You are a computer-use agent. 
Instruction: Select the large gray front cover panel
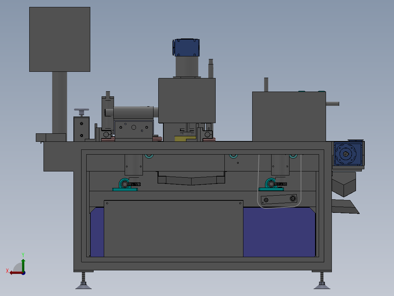(x=173, y=229)
